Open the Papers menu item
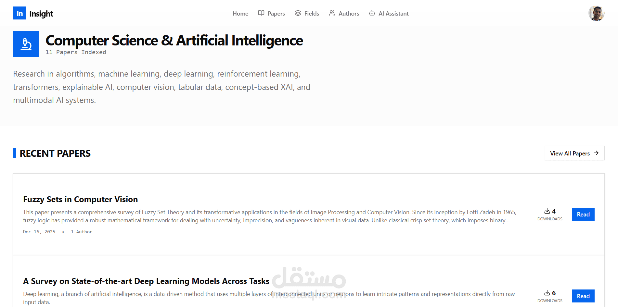Viewport: 618px width, 307px height. coord(271,13)
